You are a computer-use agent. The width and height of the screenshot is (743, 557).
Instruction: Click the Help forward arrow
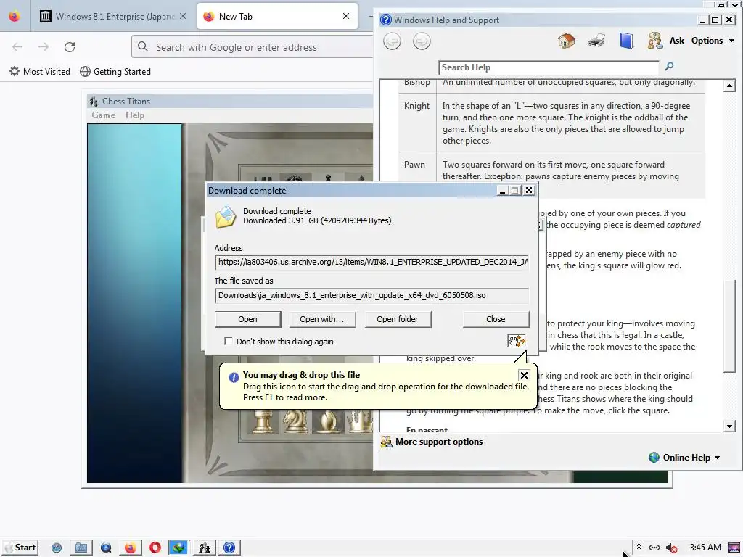422,41
